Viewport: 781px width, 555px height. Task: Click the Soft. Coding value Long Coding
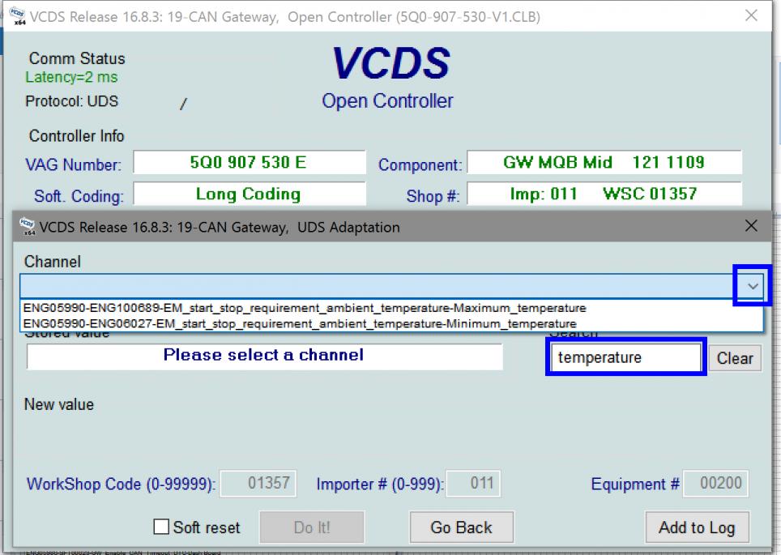click(x=249, y=194)
